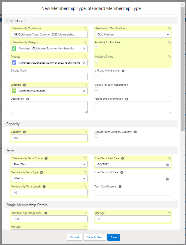
Task: Click the info icon next to Capacity
Action: (x=24, y=132)
